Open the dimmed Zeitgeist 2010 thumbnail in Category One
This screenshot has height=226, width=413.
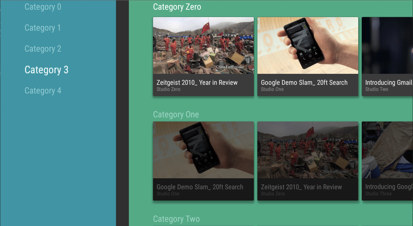(x=308, y=150)
